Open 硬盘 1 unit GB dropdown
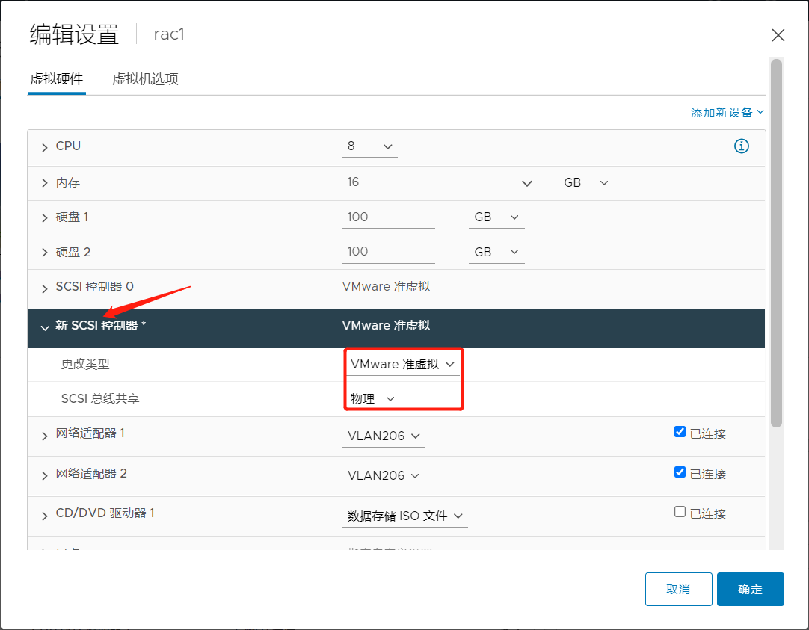This screenshot has height=630, width=809. click(x=496, y=217)
